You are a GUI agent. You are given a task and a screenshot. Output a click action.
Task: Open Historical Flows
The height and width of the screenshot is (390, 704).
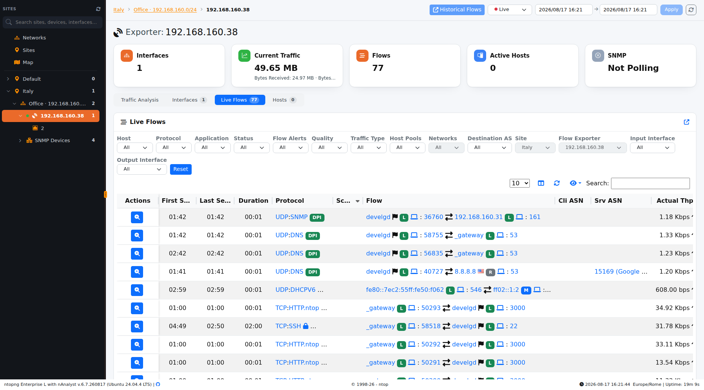(x=457, y=9)
